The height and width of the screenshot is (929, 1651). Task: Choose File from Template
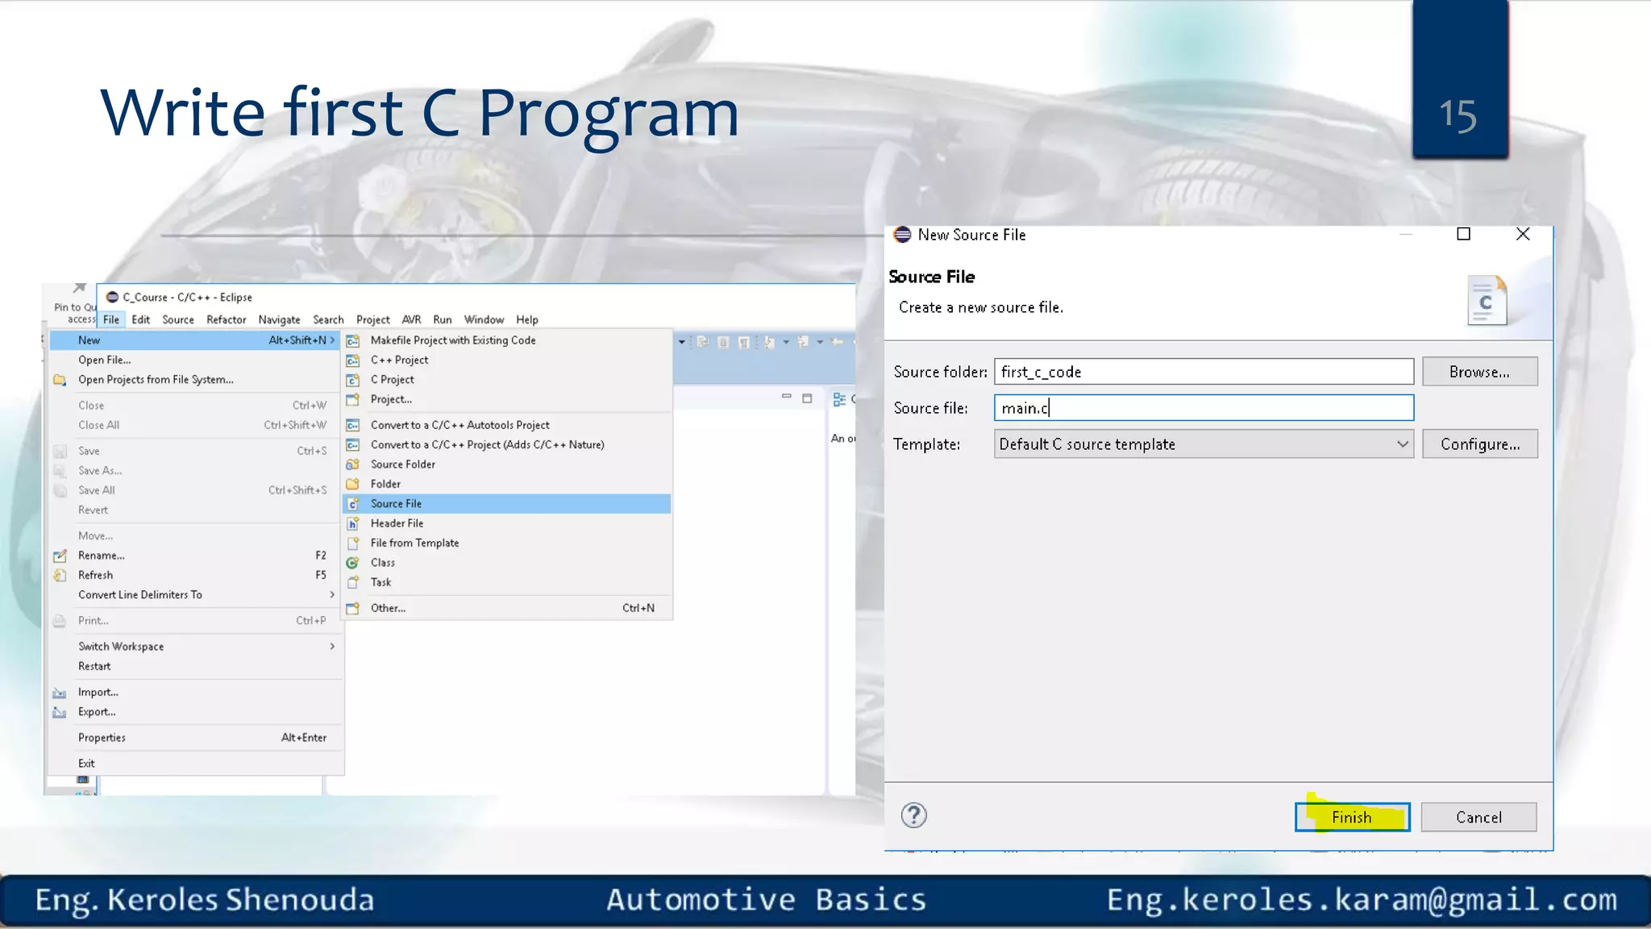click(x=508, y=544)
